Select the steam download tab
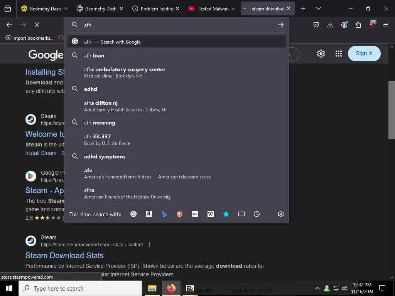This screenshot has width=395, height=296. pos(268,8)
